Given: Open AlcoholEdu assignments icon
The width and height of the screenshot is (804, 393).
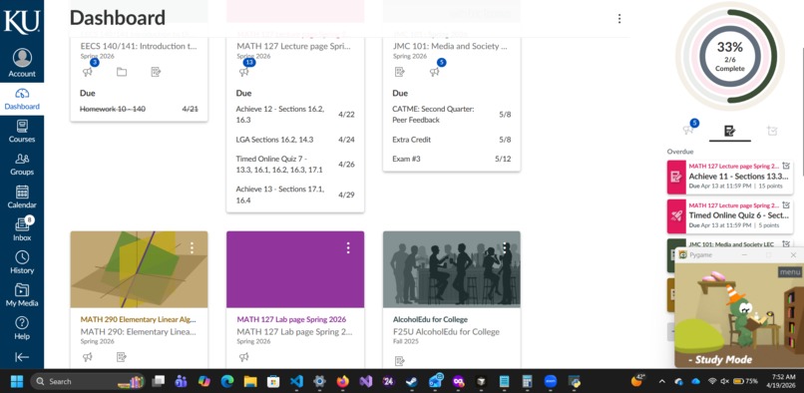Looking at the screenshot, I should (x=400, y=361).
